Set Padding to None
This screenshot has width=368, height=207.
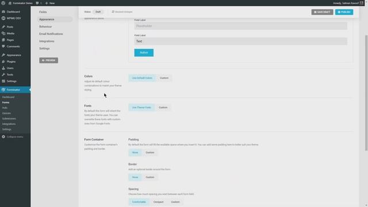pyautogui.click(x=135, y=152)
